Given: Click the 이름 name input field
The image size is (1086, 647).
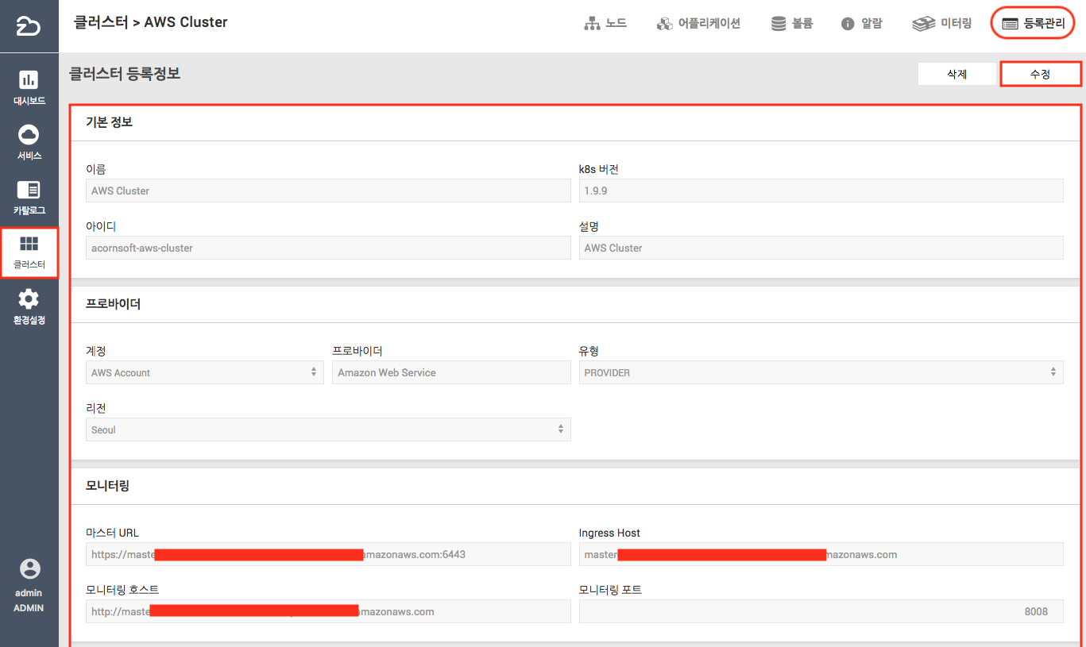Looking at the screenshot, I should click(x=327, y=191).
